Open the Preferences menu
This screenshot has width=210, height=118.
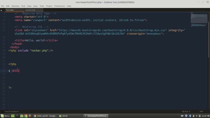tap(59, 6)
